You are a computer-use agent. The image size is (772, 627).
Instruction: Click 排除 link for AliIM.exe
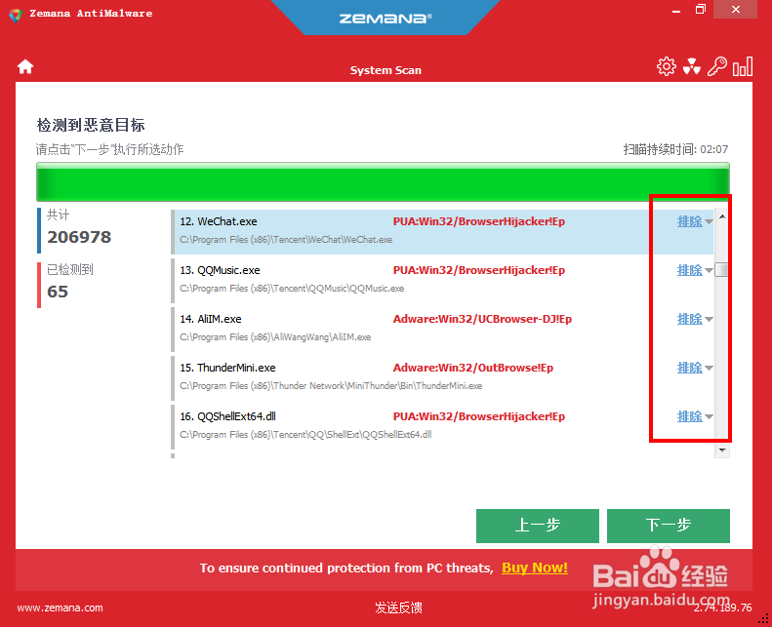tap(690, 319)
